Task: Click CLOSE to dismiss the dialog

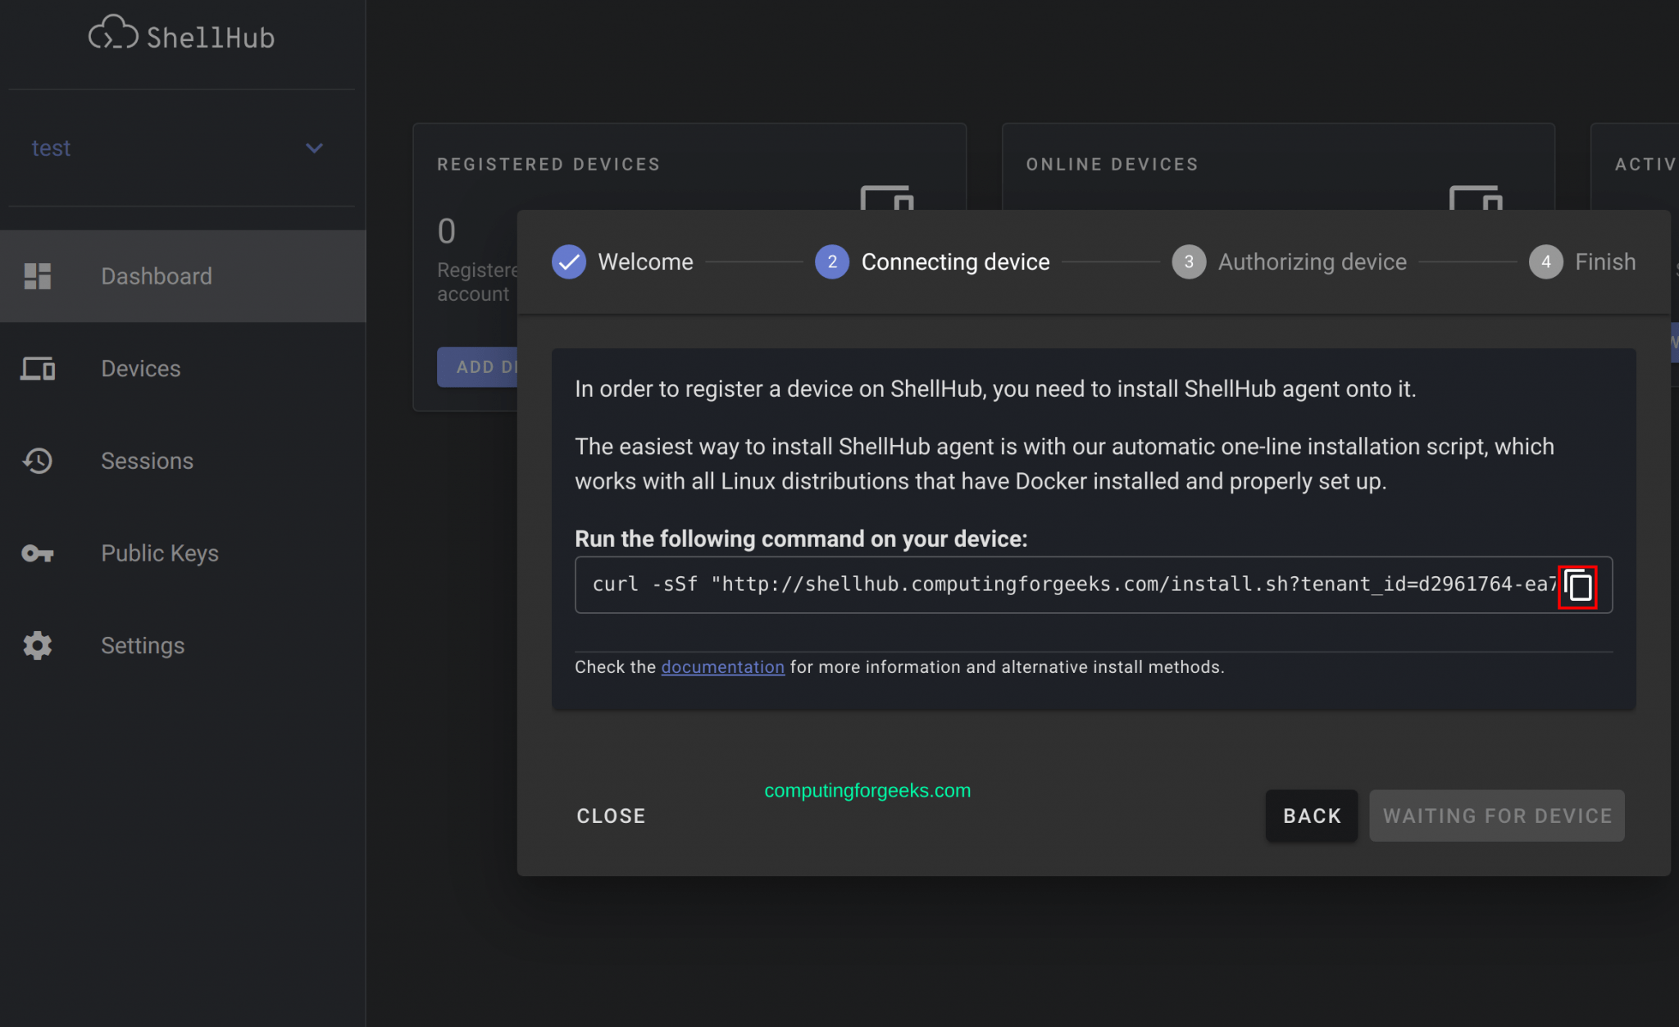Action: [x=611, y=816]
